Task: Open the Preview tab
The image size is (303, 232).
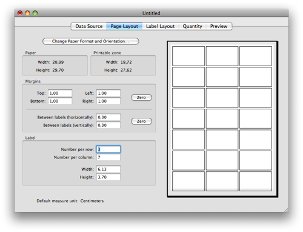Action: [x=219, y=26]
